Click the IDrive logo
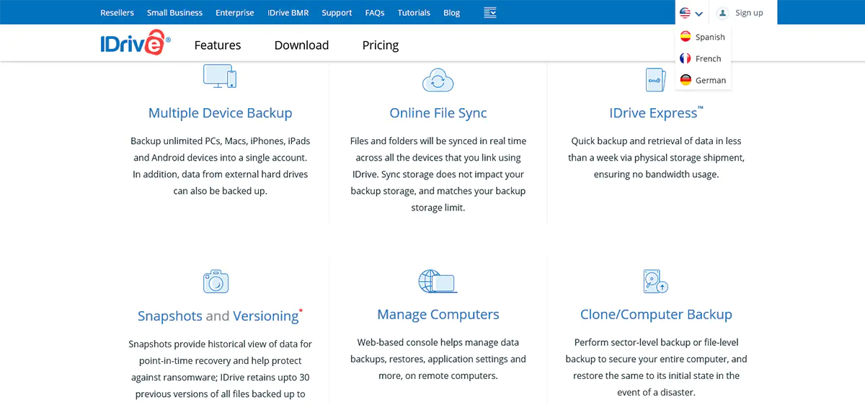The width and height of the screenshot is (865, 405). (136, 45)
